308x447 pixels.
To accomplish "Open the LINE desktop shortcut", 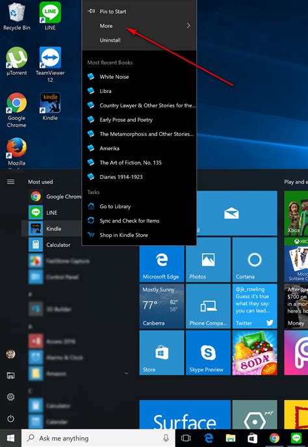I will point(50,16).
